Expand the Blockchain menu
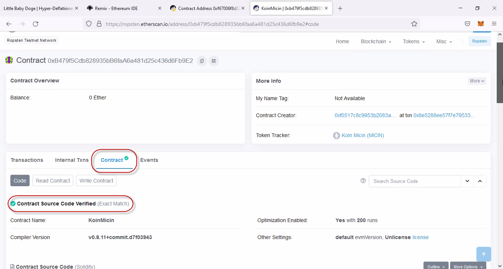 click(x=376, y=41)
